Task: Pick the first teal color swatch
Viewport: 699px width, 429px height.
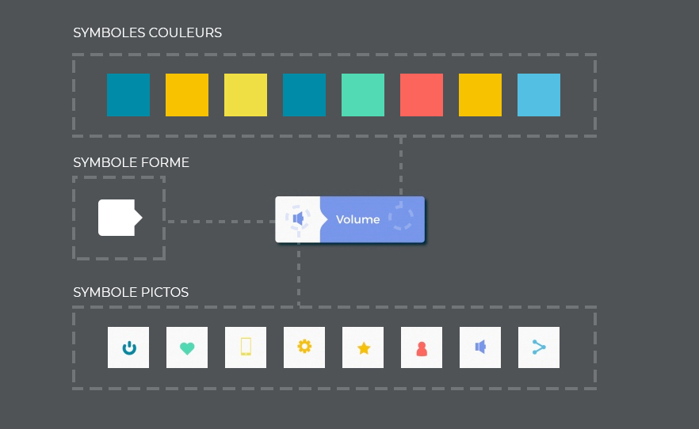Action: 128,95
